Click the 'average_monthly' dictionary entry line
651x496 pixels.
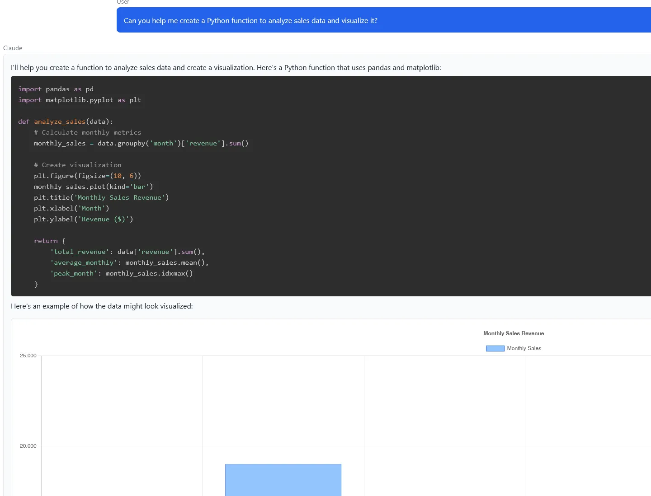coord(129,262)
